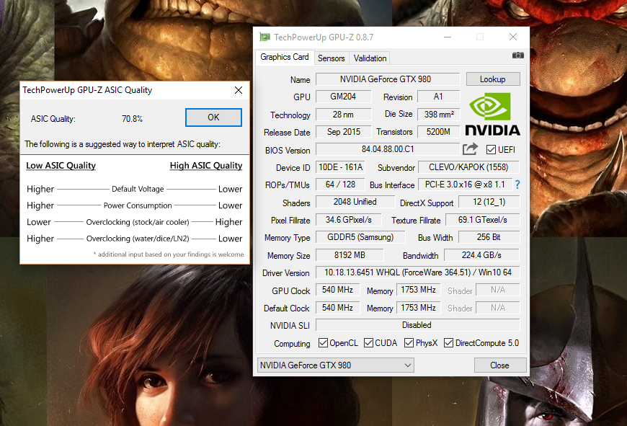Switch to the Validation tab
The width and height of the screenshot is (627, 426).
click(x=370, y=58)
